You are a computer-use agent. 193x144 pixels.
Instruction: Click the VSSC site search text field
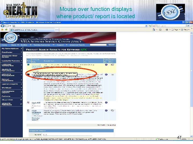click(x=98, y=45)
